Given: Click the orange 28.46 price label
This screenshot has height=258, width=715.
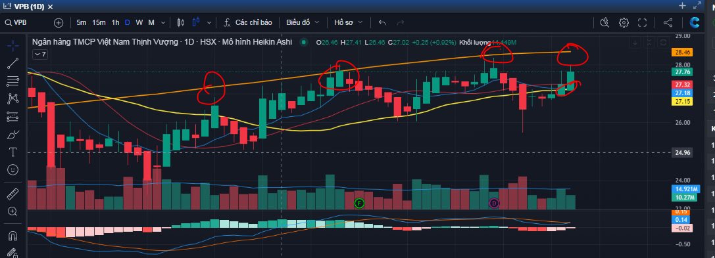Looking at the screenshot, I should pyautogui.click(x=683, y=53).
